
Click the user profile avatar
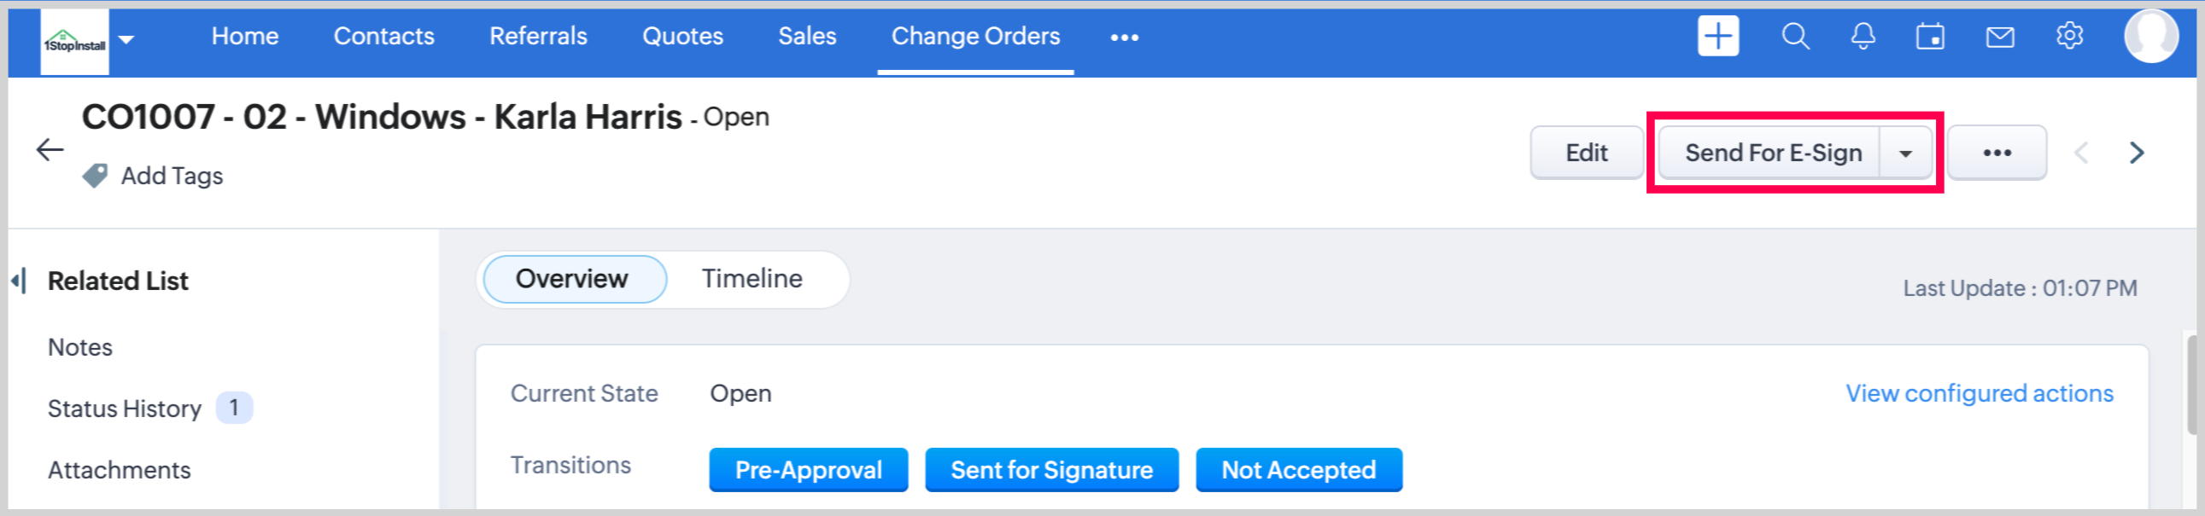2149,37
